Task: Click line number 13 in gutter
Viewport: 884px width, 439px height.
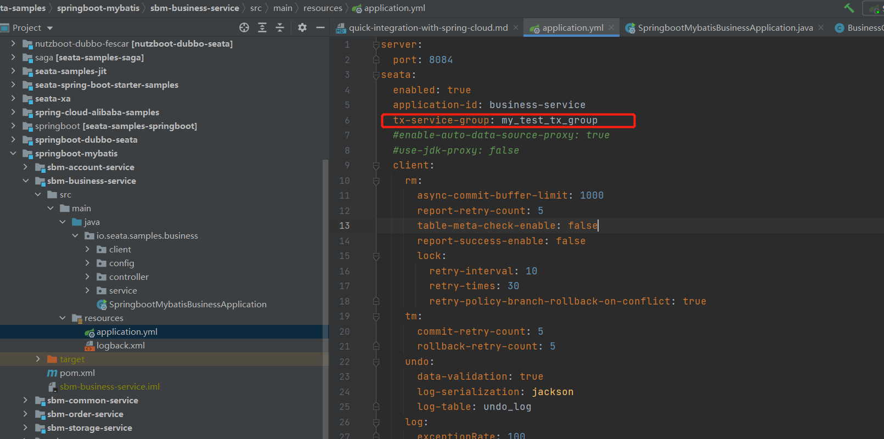Action: click(344, 226)
